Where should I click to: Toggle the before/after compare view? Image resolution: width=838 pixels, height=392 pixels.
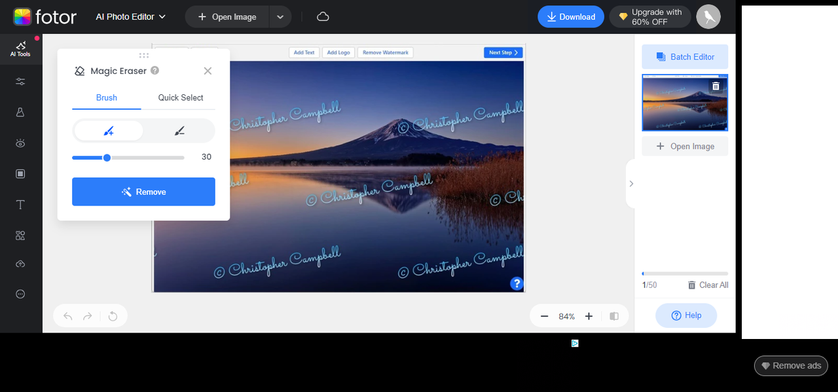[614, 316]
